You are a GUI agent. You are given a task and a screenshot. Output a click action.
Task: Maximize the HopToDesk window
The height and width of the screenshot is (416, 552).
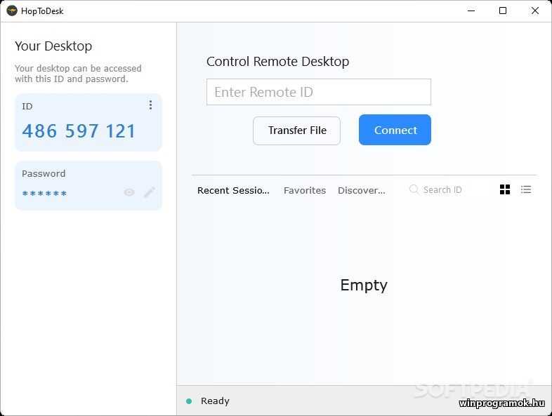click(x=503, y=11)
